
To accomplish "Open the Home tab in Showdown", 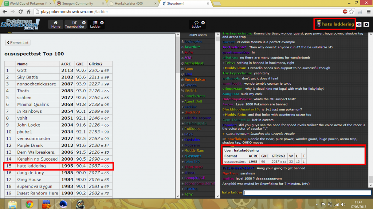I will tap(56, 24).
